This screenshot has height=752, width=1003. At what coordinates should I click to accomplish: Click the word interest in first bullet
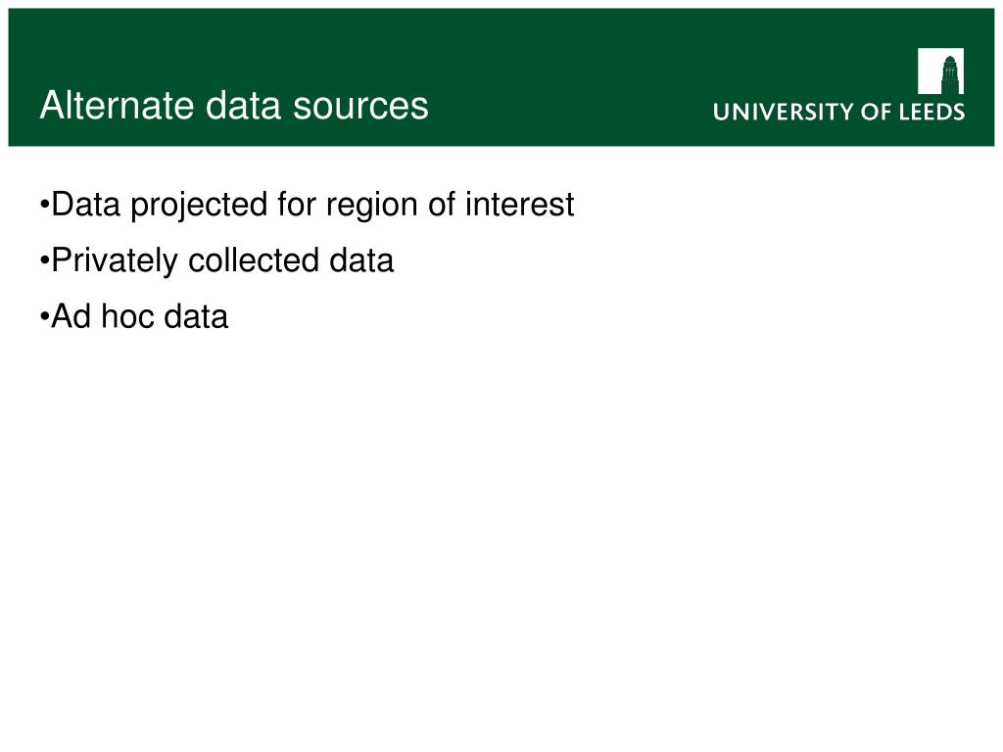coord(519,205)
